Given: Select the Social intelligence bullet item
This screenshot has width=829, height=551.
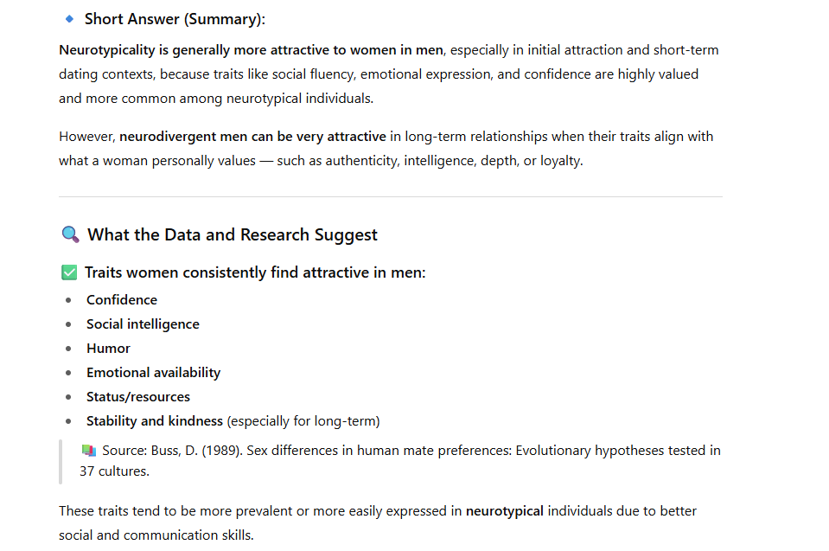Looking at the screenshot, I should pyautogui.click(x=143, y=324).
